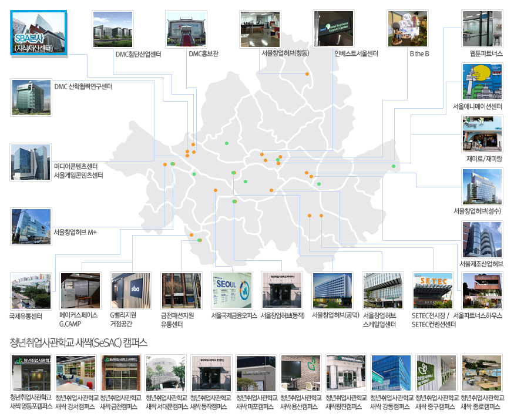This screenshot has width=514, height=420.
Task: Select the 새싹 마포캠퍼스 thumbnail
Action: pos(256,374)
